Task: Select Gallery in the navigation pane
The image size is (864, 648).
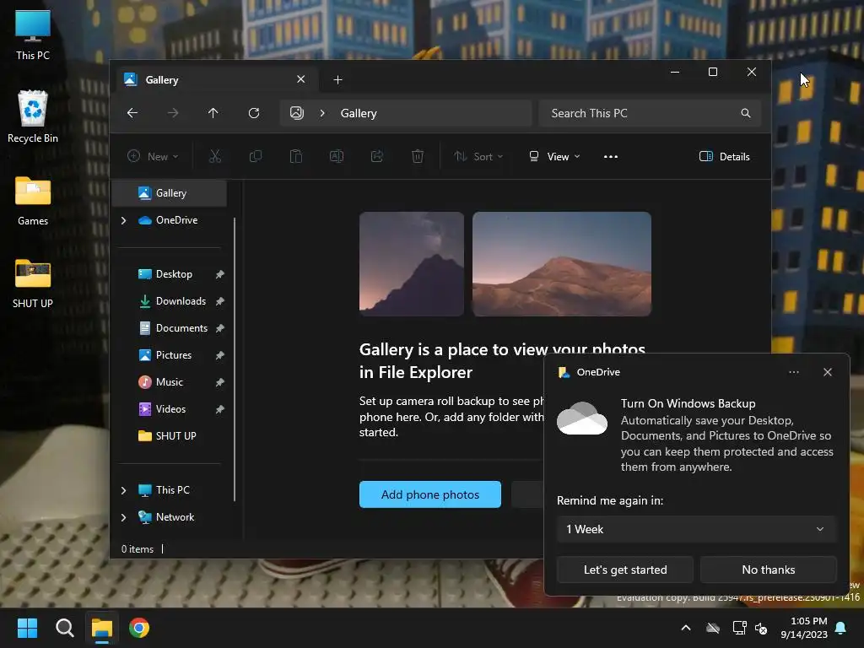Action: [169, 193]
